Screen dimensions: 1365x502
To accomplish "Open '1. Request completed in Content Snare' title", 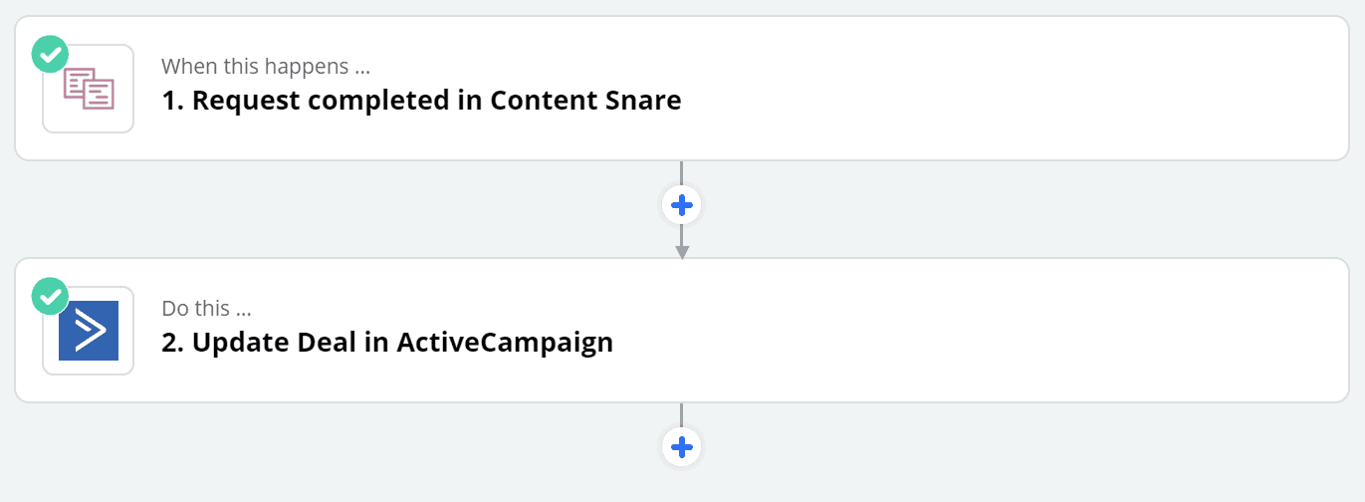I will coord(421,101).
